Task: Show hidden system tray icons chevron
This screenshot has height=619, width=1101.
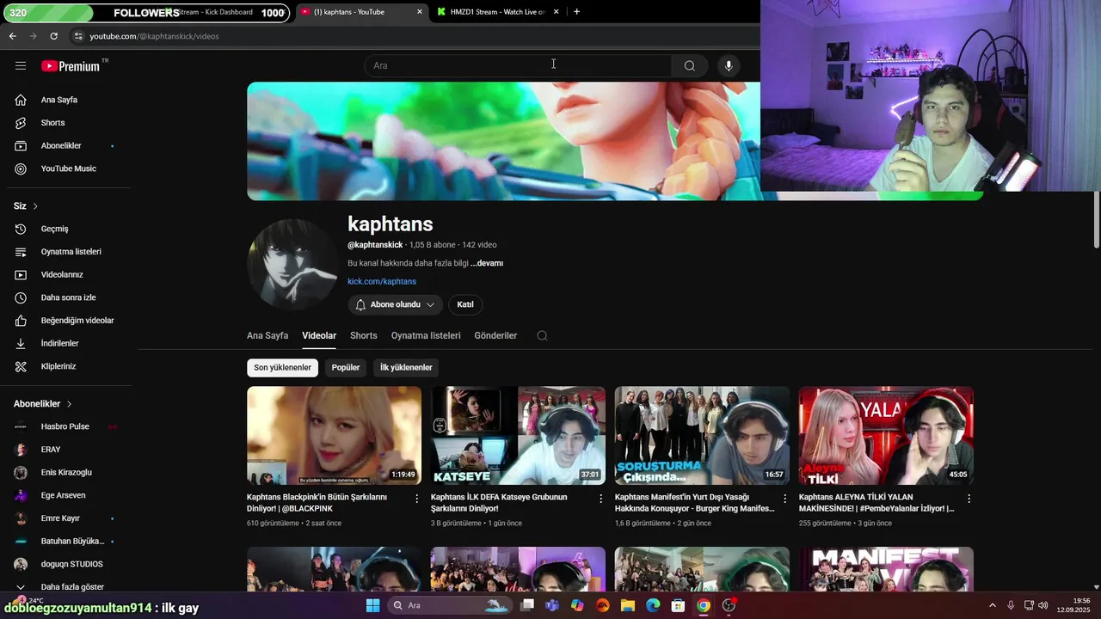Action: (992, 605)
